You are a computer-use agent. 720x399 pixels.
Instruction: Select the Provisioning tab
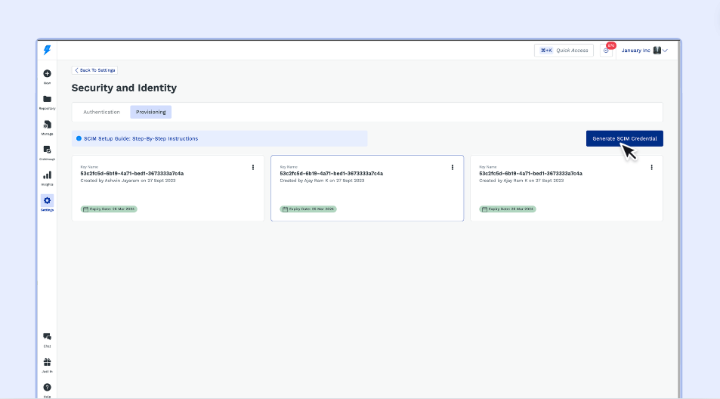pyautogui.click(x=150, y=112)
